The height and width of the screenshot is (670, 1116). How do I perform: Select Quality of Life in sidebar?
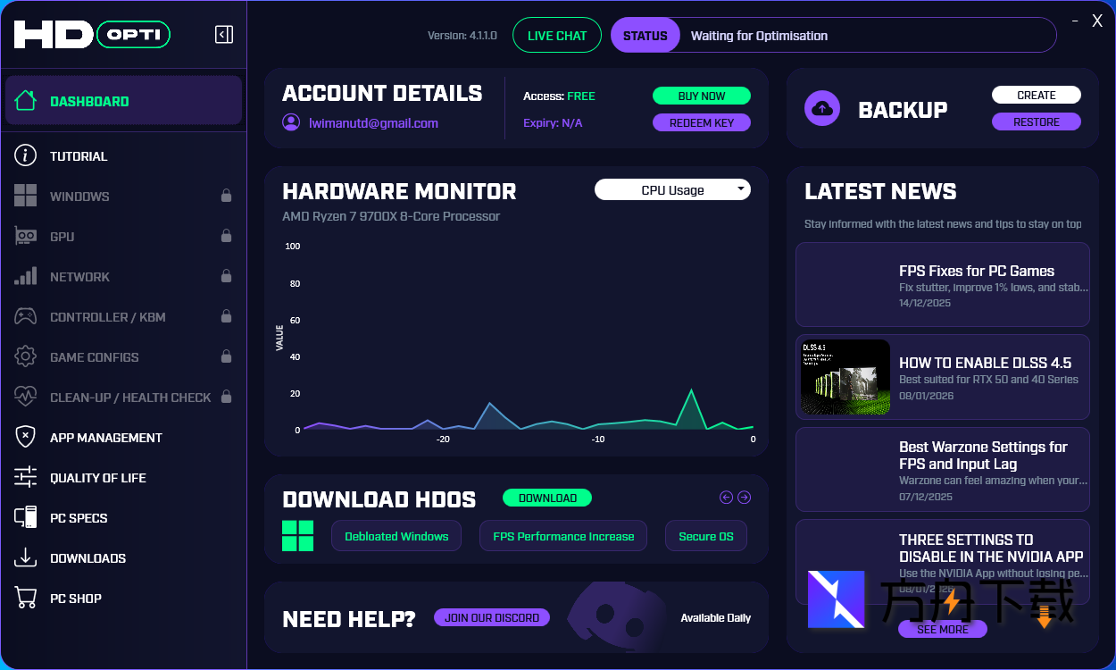pyautogui.click(x=97, y=478)
